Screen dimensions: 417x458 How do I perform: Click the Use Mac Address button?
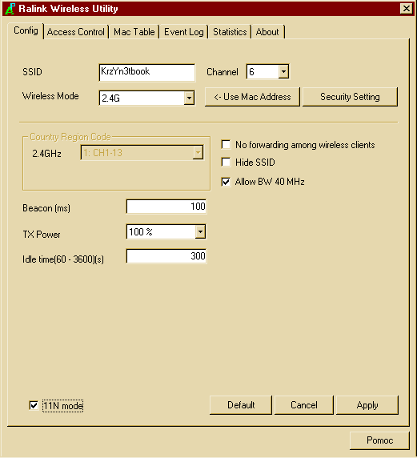252,97
